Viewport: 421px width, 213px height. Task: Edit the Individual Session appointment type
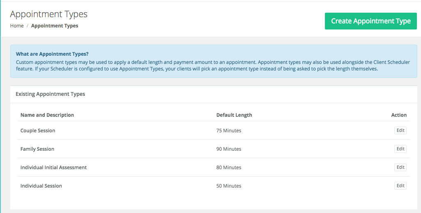[x=400, y=186]
